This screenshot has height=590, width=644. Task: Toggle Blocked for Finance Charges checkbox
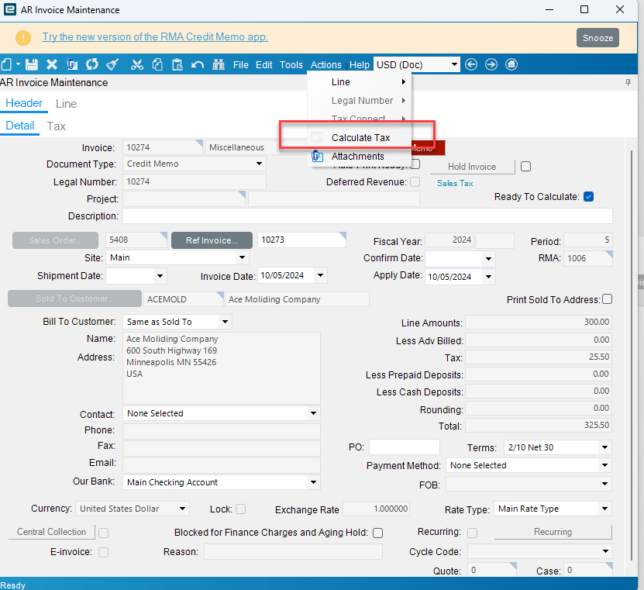point(377,533)
